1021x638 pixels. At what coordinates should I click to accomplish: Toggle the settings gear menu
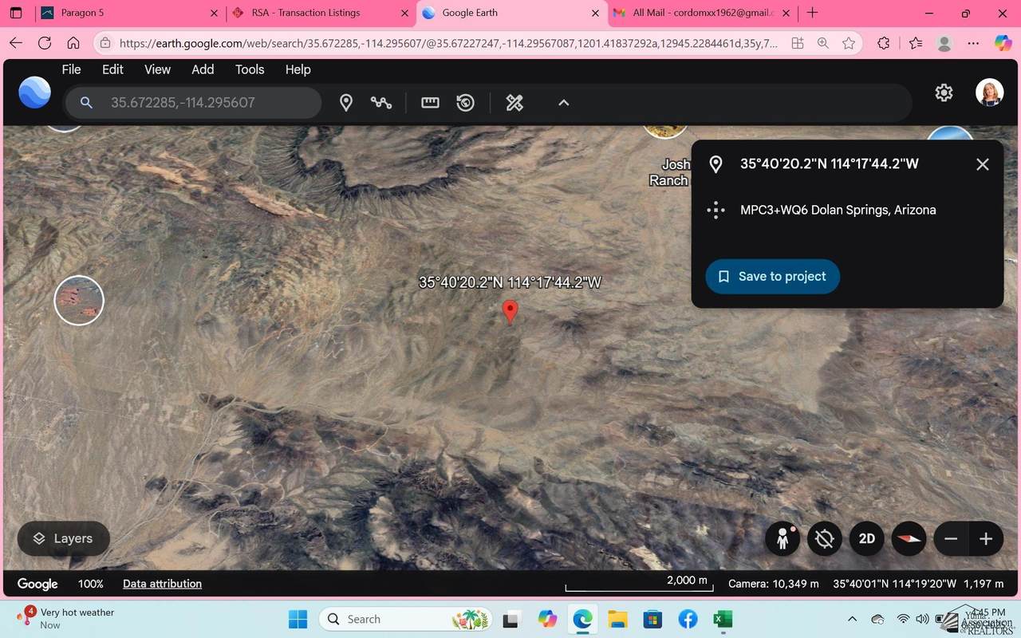[944, 93]
